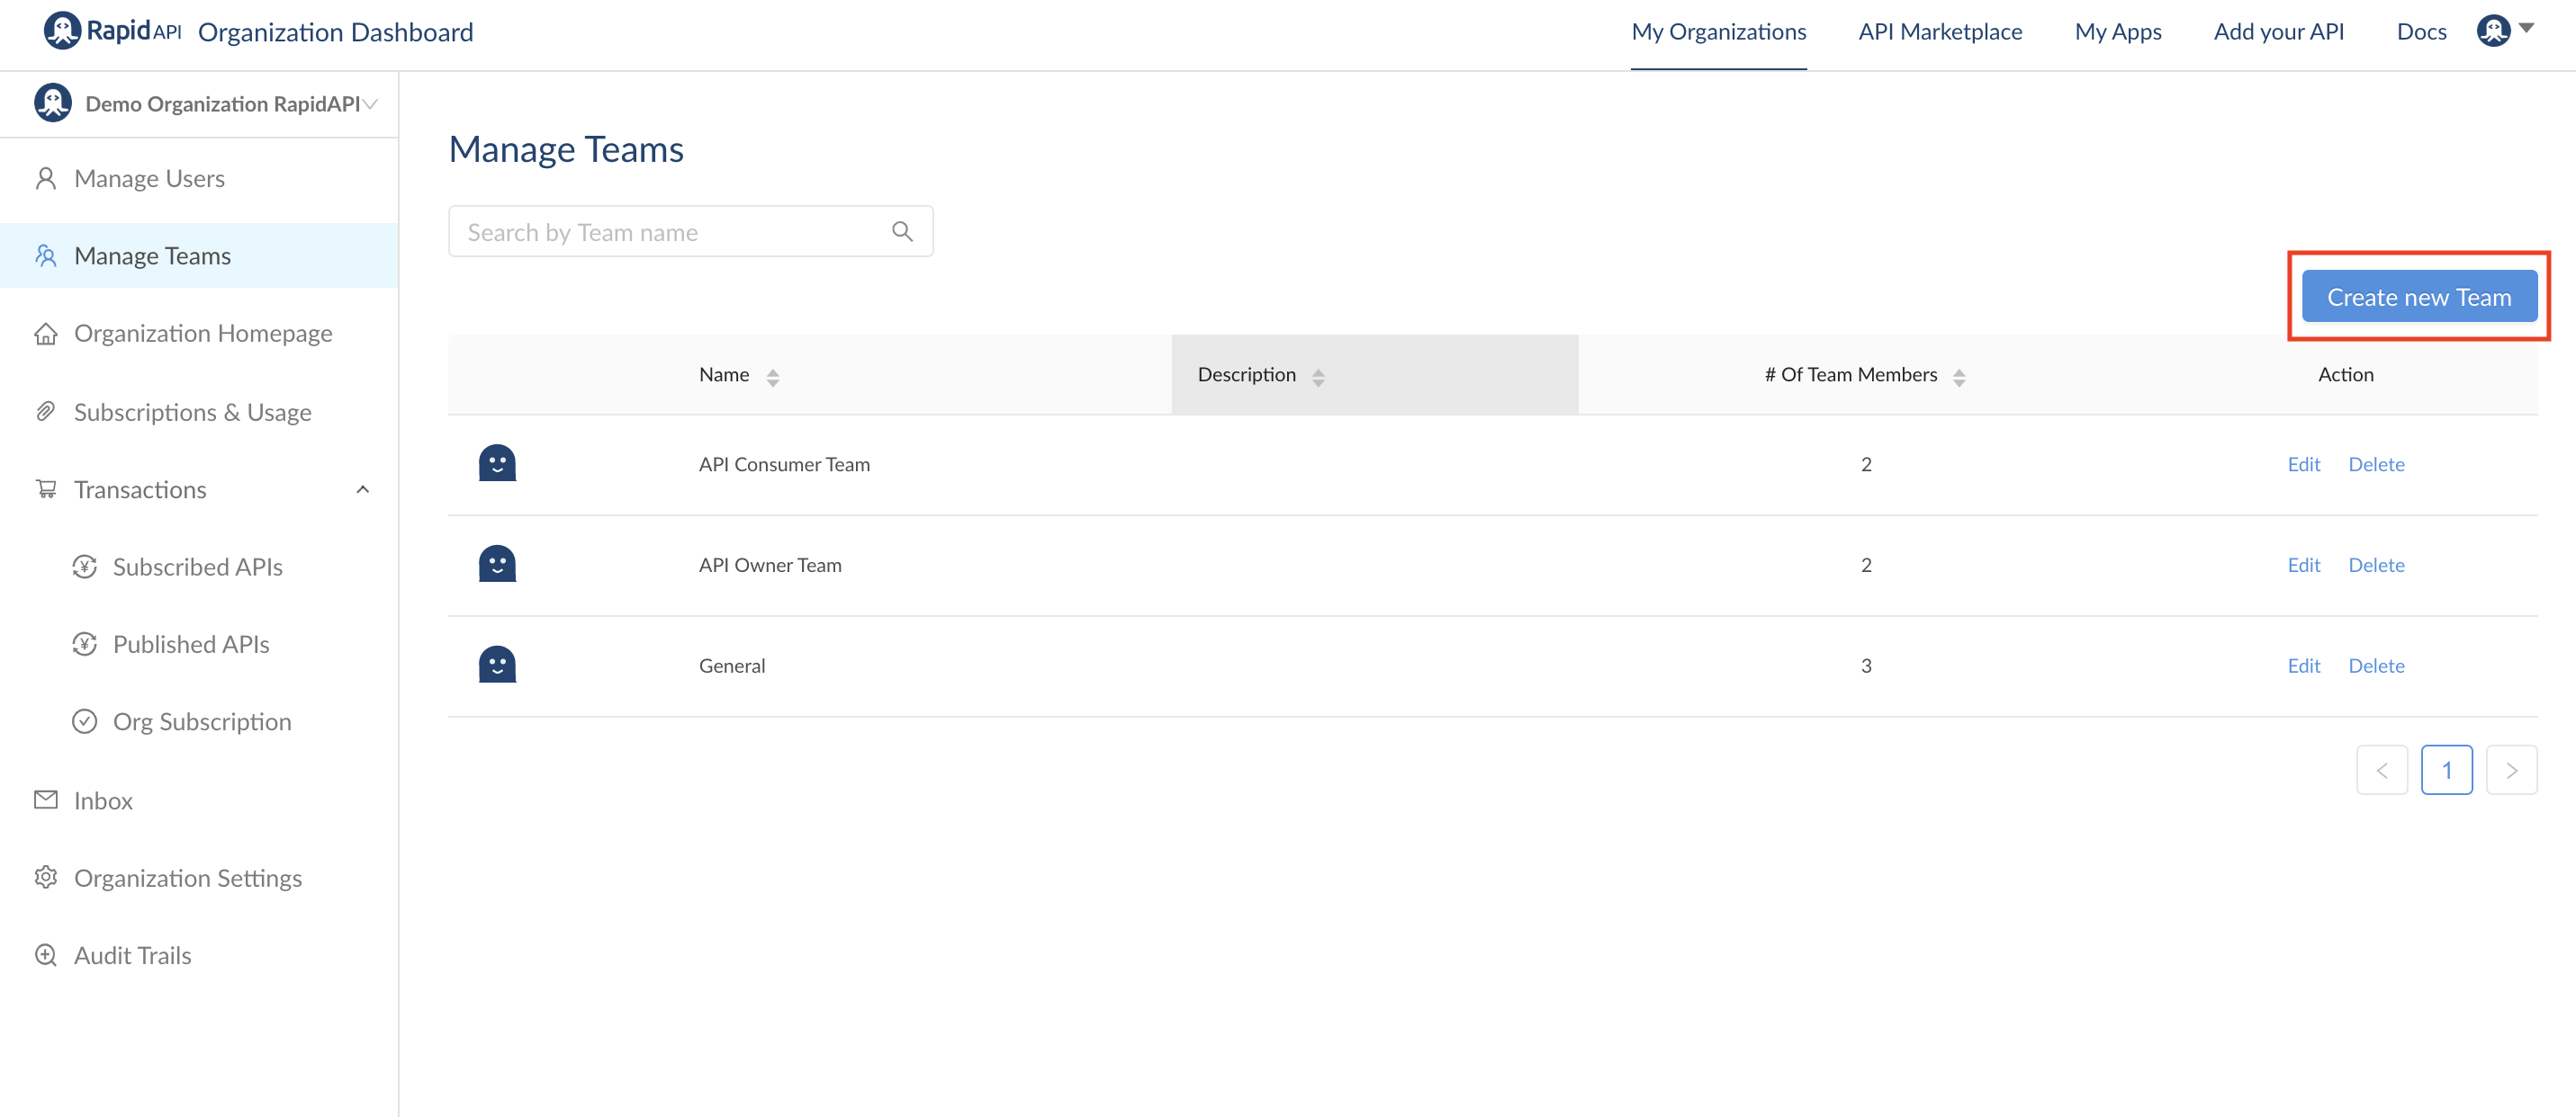Open the Inbox envelope item
2576x1117 pixels.
102,800
